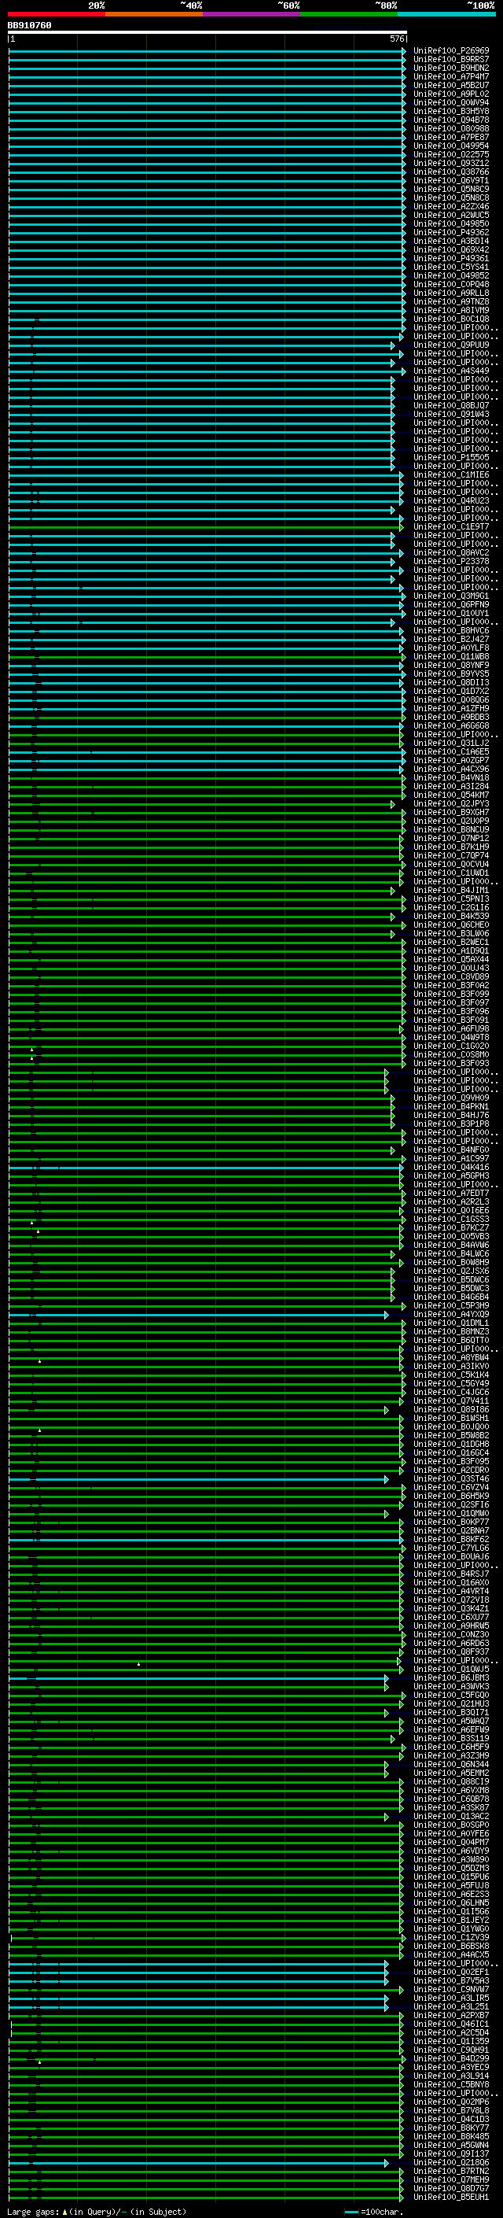Image resolution: width=503 pixels, height=2218 pixels.
Task: Select subject label UniRef100_C1A6E5
Action: click(451, 751)
